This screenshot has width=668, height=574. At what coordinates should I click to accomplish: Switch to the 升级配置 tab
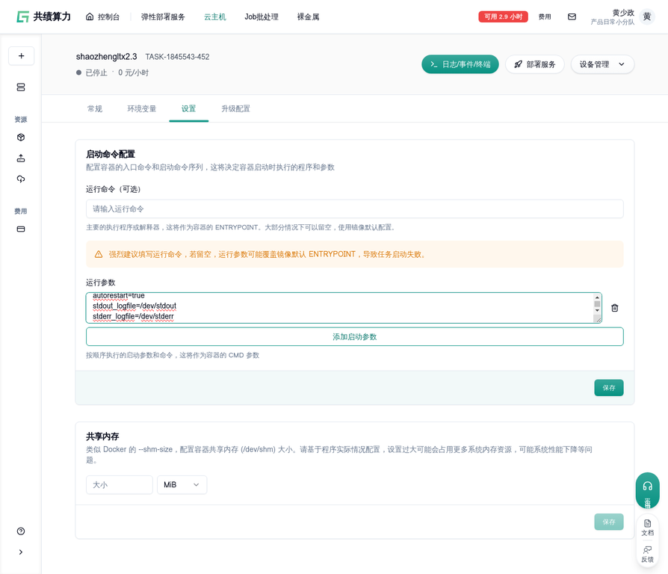pyautogui.click(x=235, y=109)
